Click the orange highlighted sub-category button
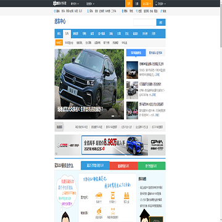The width and height of the screenshot is (222, 222). pyautogui.click(x=59, y=43)
